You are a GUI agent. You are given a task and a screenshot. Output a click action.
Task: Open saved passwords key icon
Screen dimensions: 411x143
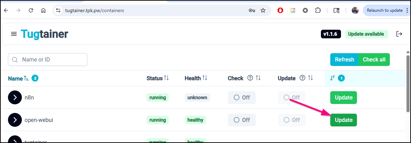[252, 10]
